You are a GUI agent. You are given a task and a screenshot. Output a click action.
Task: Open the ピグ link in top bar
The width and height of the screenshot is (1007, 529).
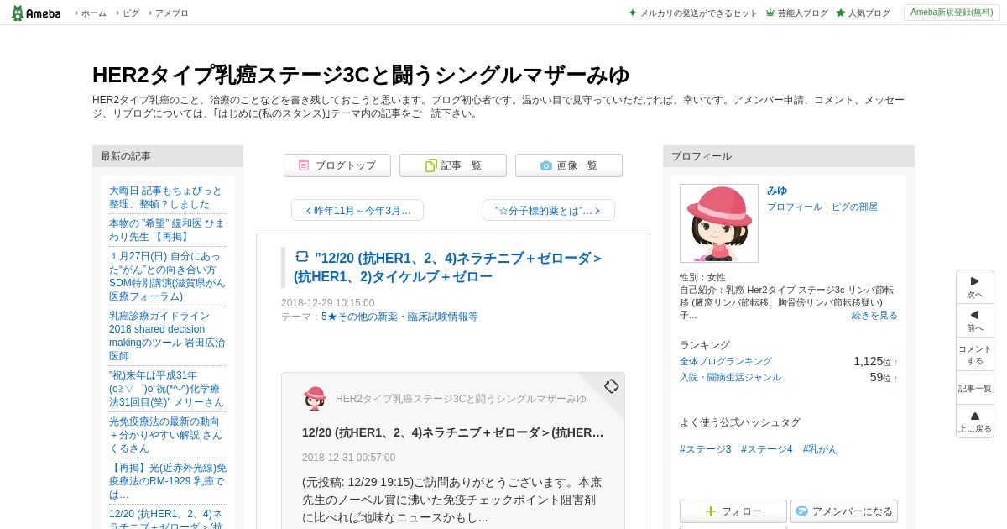131,13
